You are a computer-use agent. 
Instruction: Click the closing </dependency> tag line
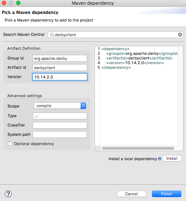pyautogui.click(x=116, y=67)
